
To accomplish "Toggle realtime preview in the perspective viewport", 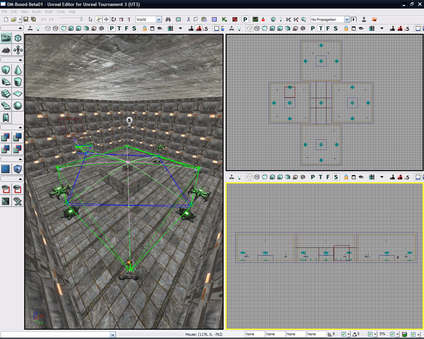I will pos(29,28).
